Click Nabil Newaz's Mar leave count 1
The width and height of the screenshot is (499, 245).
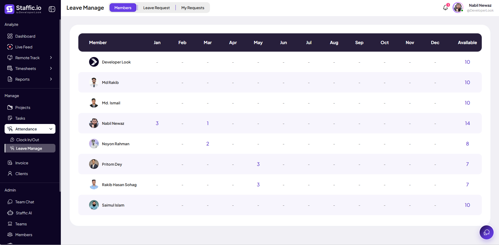tap(208, 123)
